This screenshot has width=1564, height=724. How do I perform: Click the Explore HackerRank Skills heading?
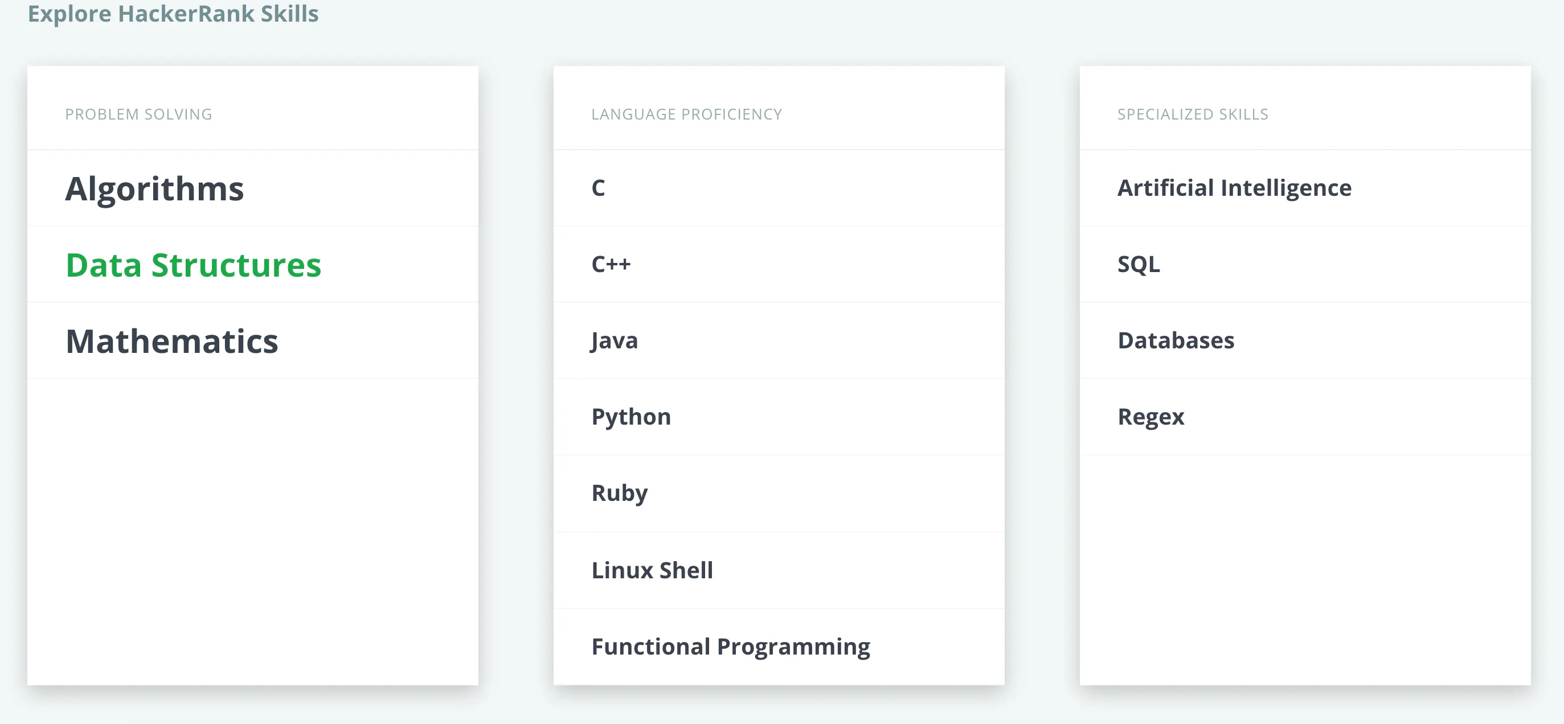[x=173, y=13]
